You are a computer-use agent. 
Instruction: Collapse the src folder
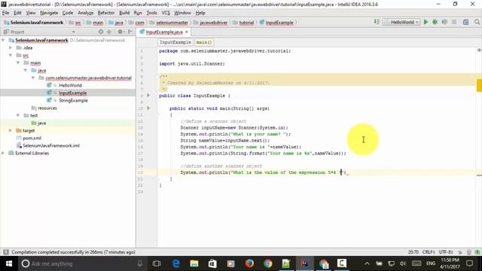tap(11, 55)
